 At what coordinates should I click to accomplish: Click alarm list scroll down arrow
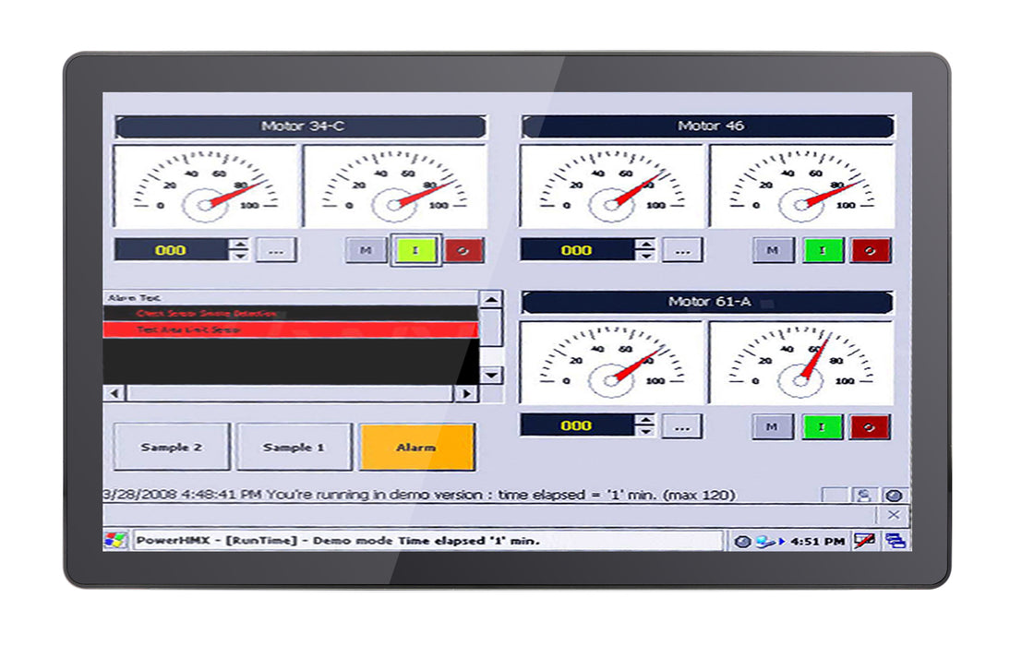(491, 375)
